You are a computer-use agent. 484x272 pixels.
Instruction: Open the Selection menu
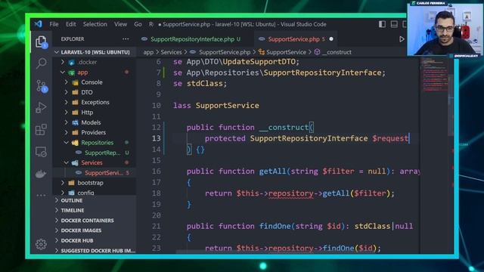95,24
